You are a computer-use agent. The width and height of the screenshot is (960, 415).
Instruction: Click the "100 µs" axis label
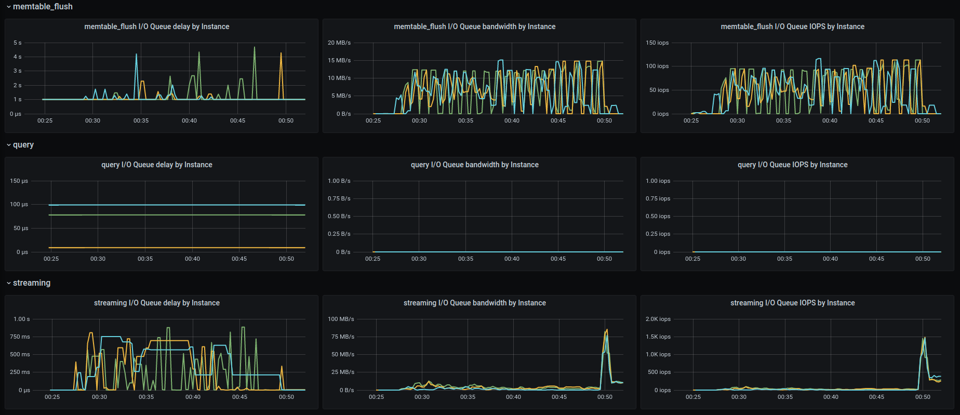point(19,204)
